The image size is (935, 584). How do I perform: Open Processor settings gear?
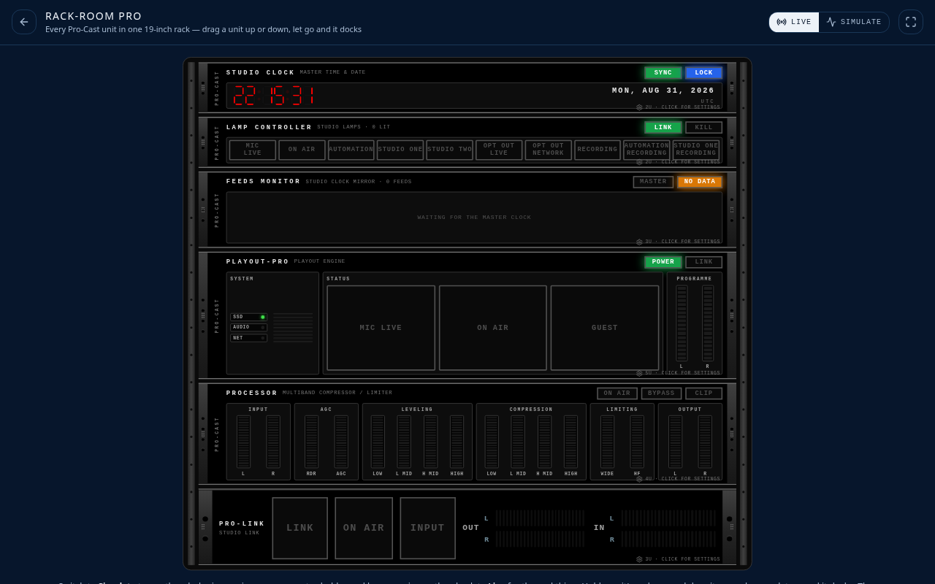tap(639, 479)
